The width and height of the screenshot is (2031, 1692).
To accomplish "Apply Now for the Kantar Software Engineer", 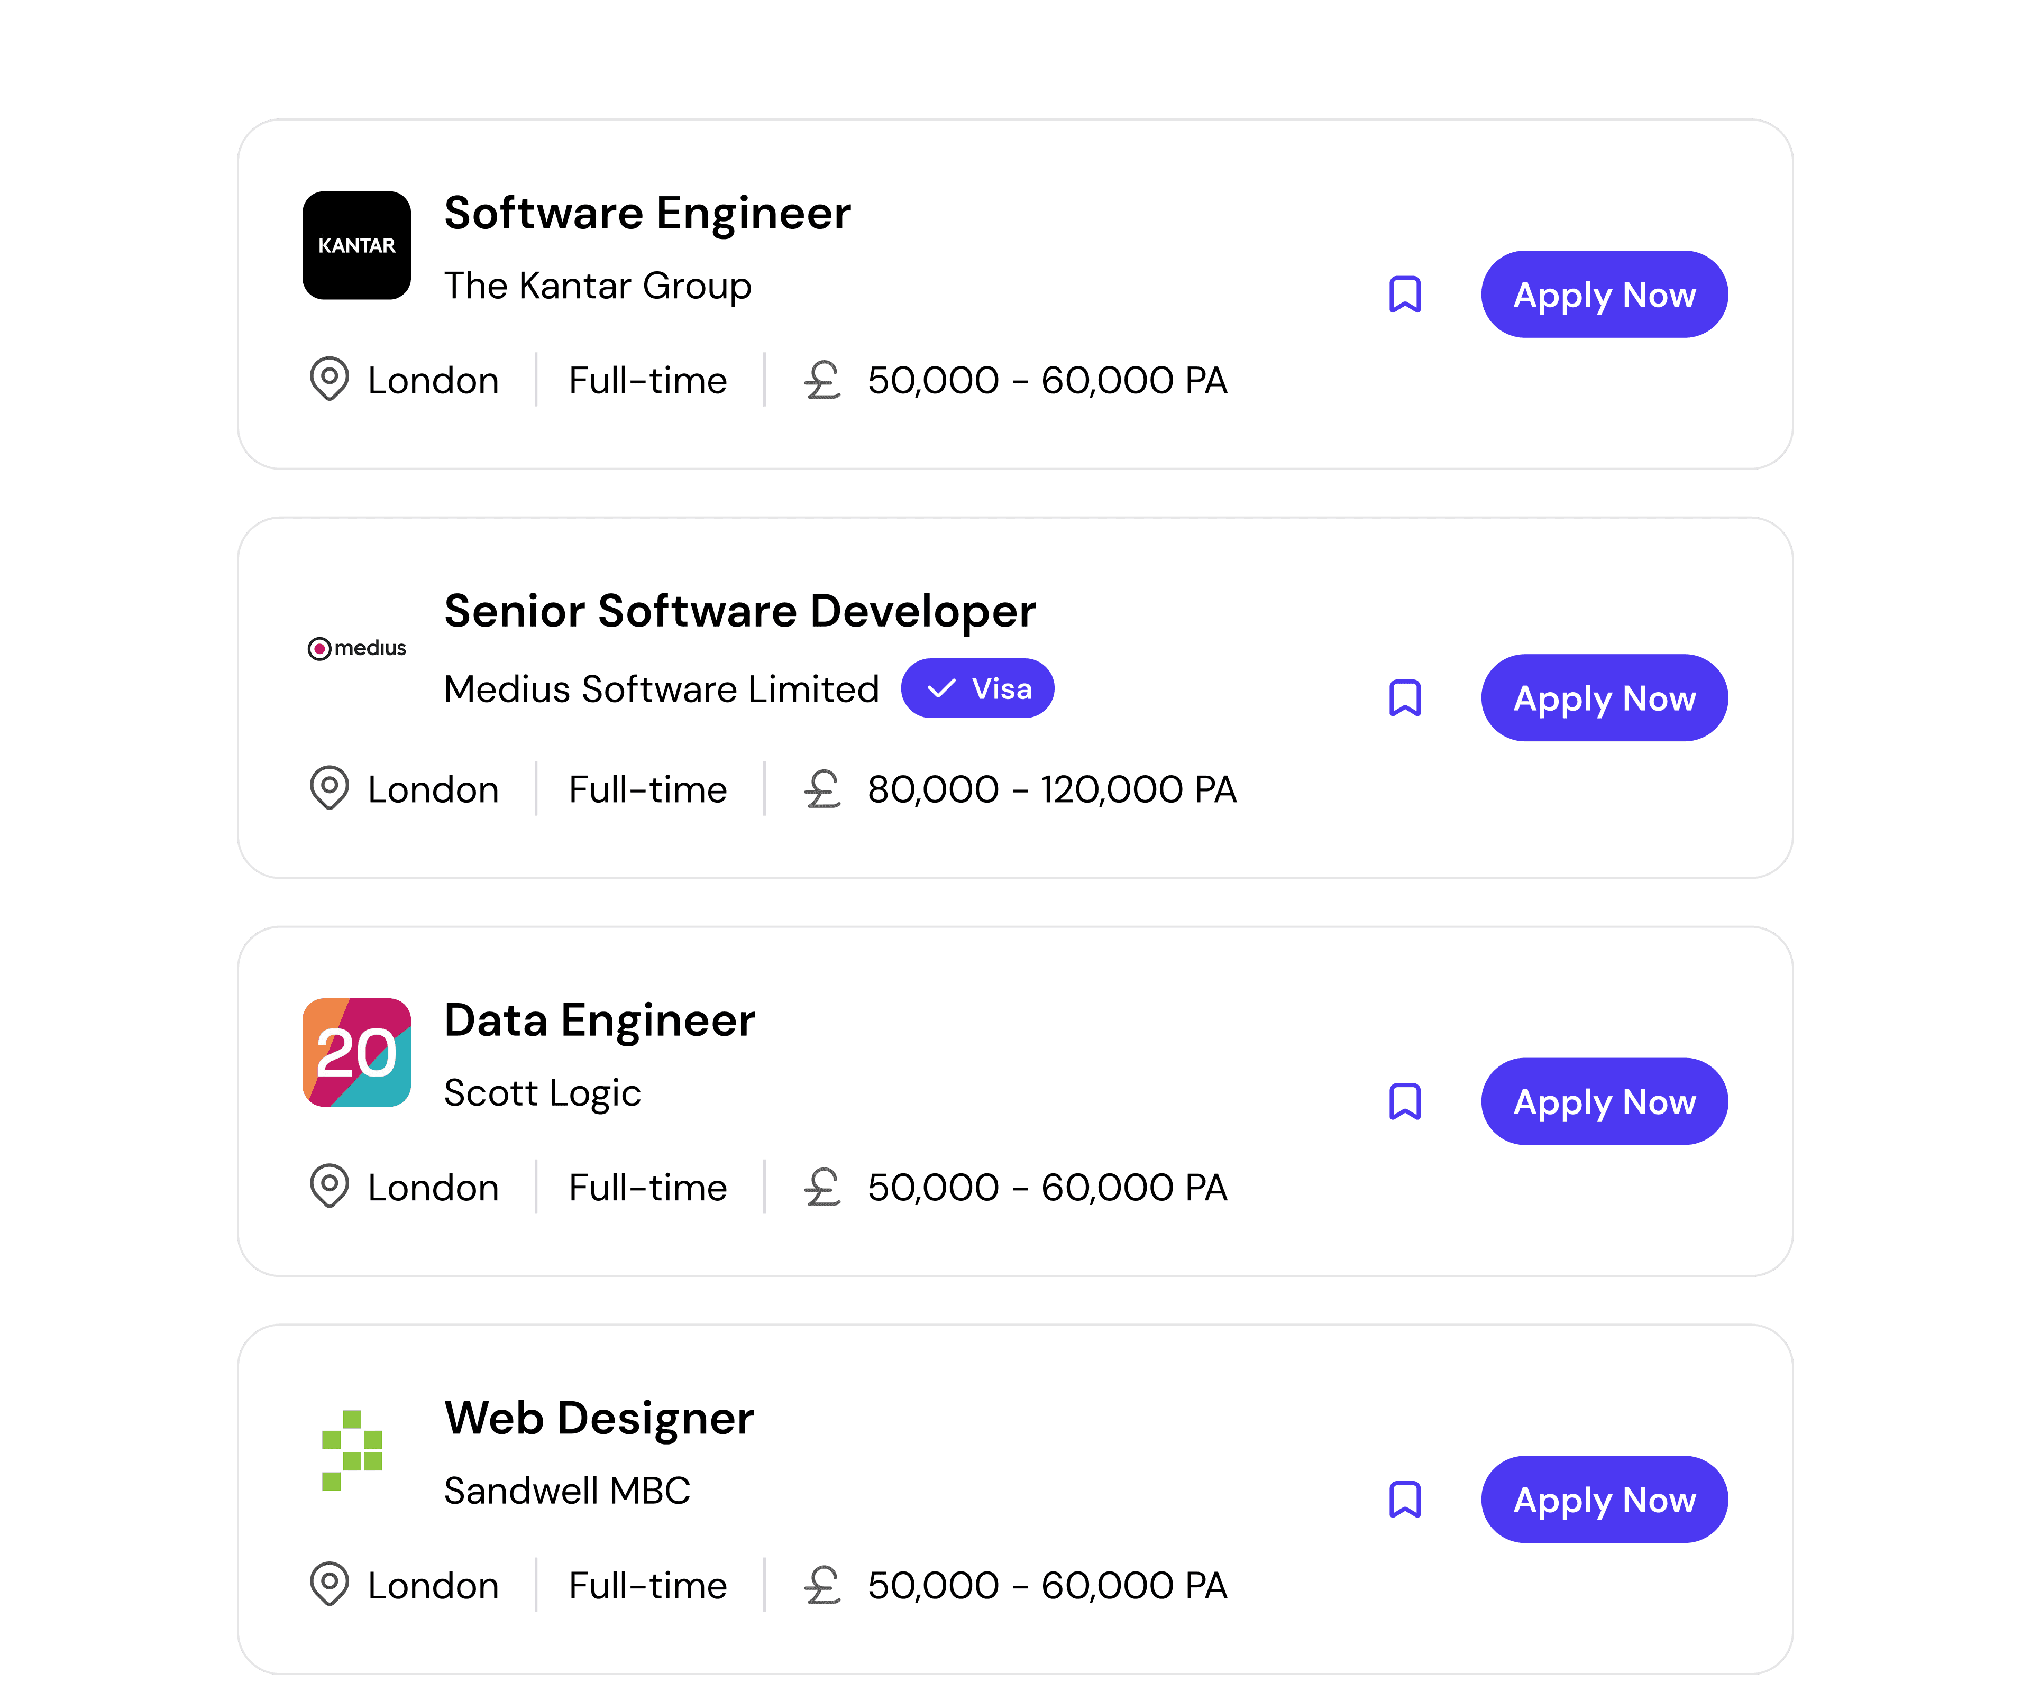I will 1604,295.
